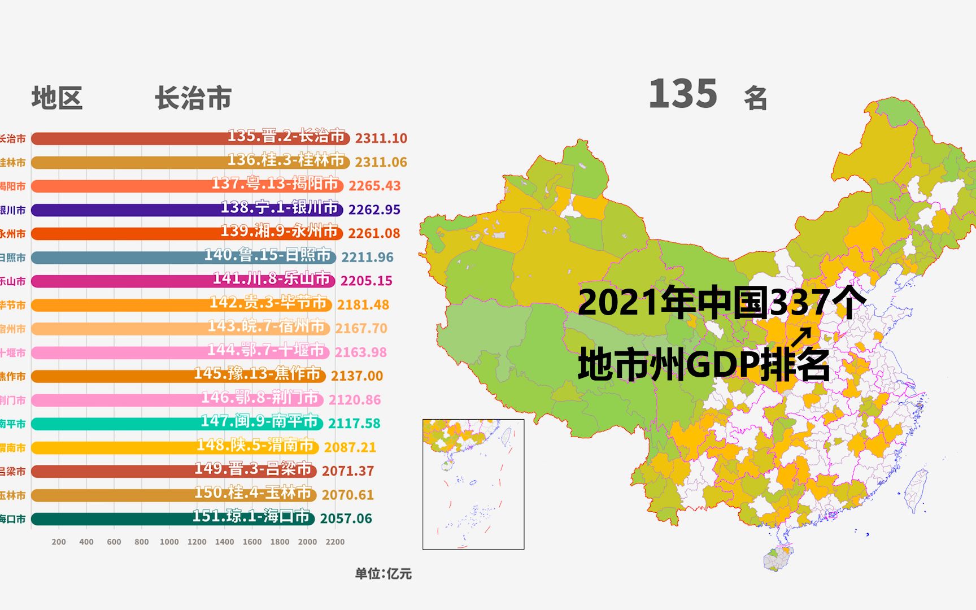Select value 2205.15 for 乐山市
Viewport: 976px width, 610px height.
click(x=367, y=281)
